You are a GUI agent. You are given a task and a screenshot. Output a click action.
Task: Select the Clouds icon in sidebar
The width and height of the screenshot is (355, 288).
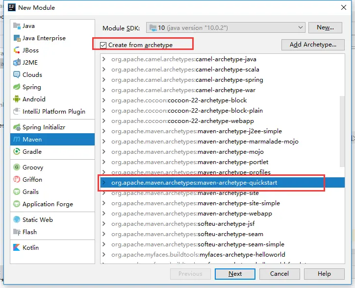(17, 74)
